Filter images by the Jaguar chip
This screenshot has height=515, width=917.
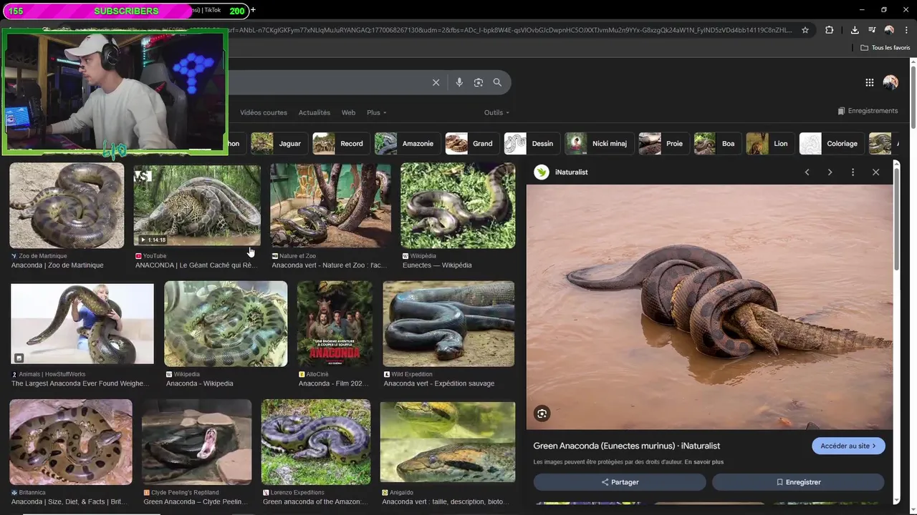click(x=279, y=144)
